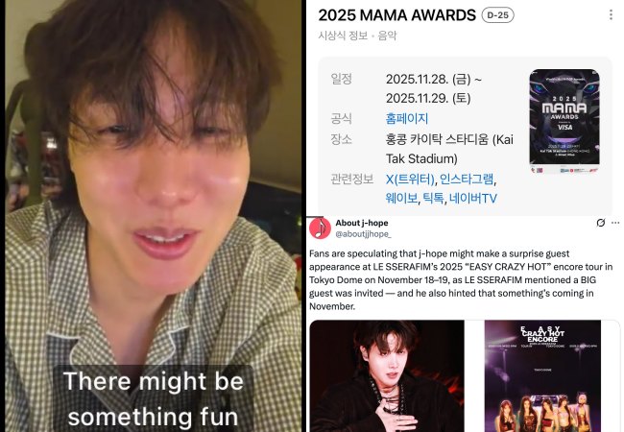Viewport: 624px width, 432px height.
Task: Open the 홈페이지 official homepage link
Action: [x=407, y=118]
